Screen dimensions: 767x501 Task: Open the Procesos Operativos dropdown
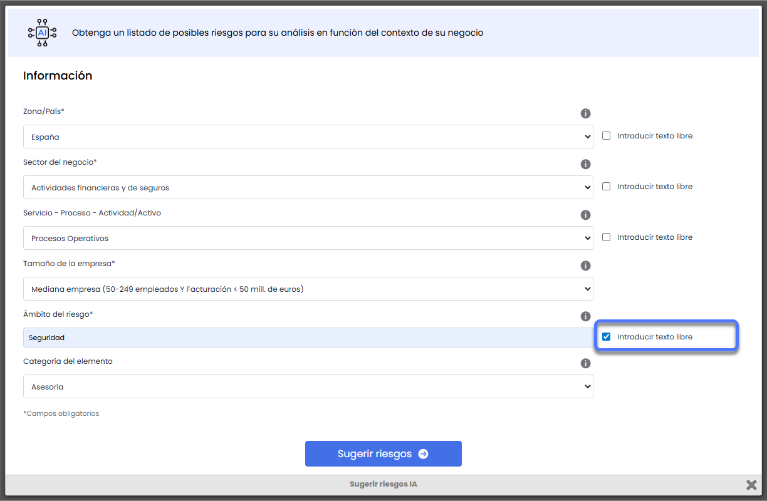[x=308, y=238]
